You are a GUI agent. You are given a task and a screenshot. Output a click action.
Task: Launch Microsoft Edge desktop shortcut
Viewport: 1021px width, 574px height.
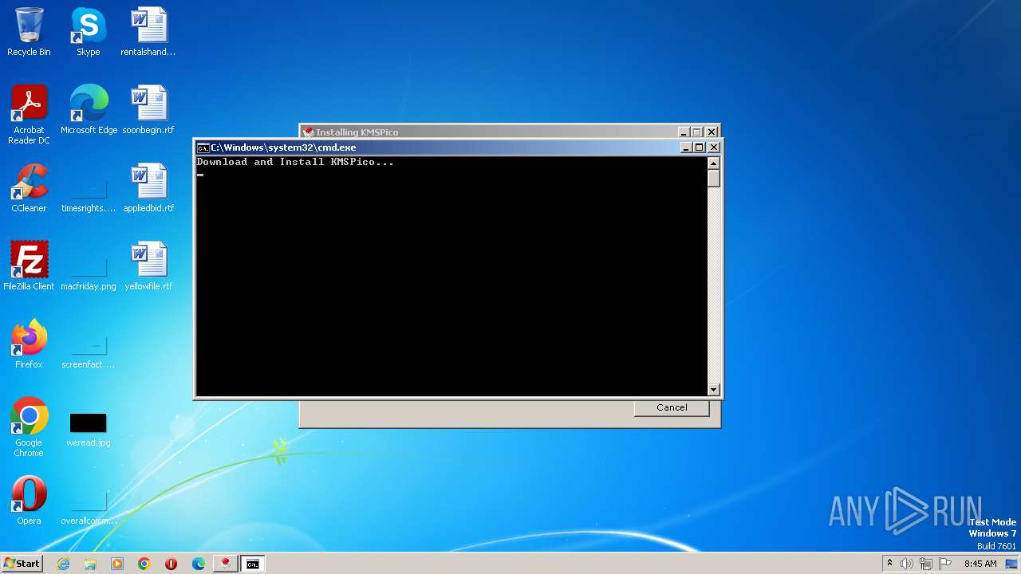click(x=89, y=110)
